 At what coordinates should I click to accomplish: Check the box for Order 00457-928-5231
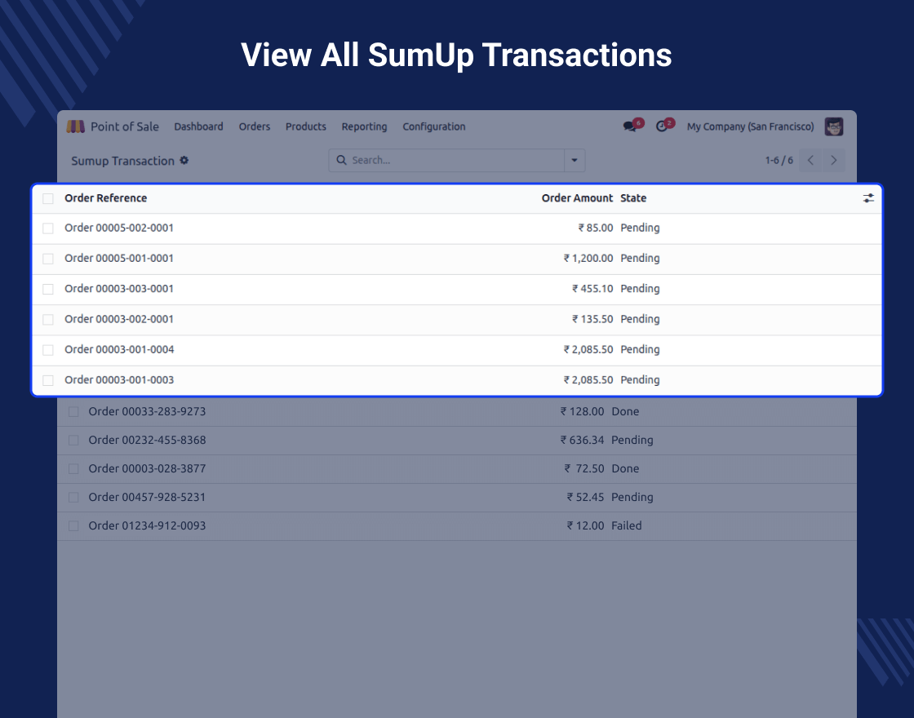point(73,498)
